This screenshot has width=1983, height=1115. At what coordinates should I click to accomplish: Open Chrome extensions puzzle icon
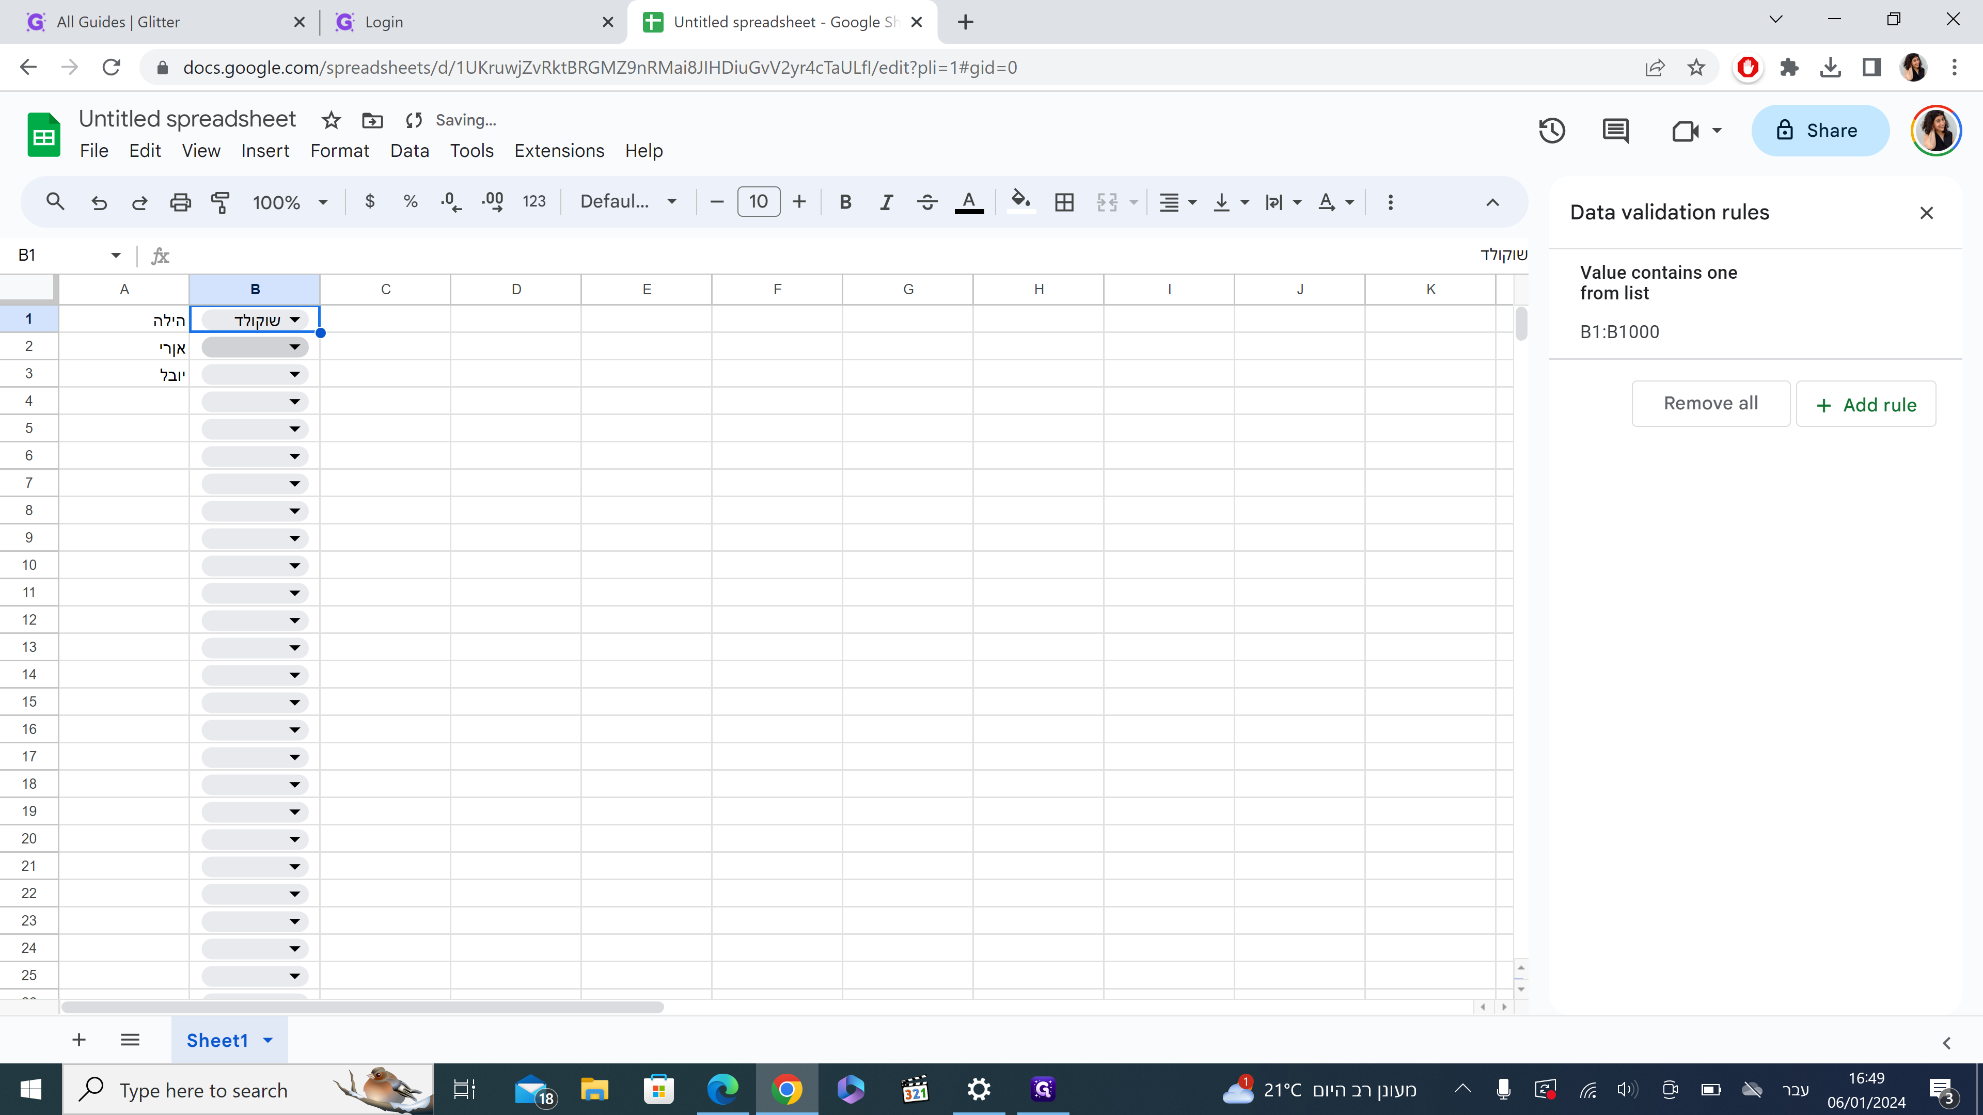click(x=1789, y=68)
